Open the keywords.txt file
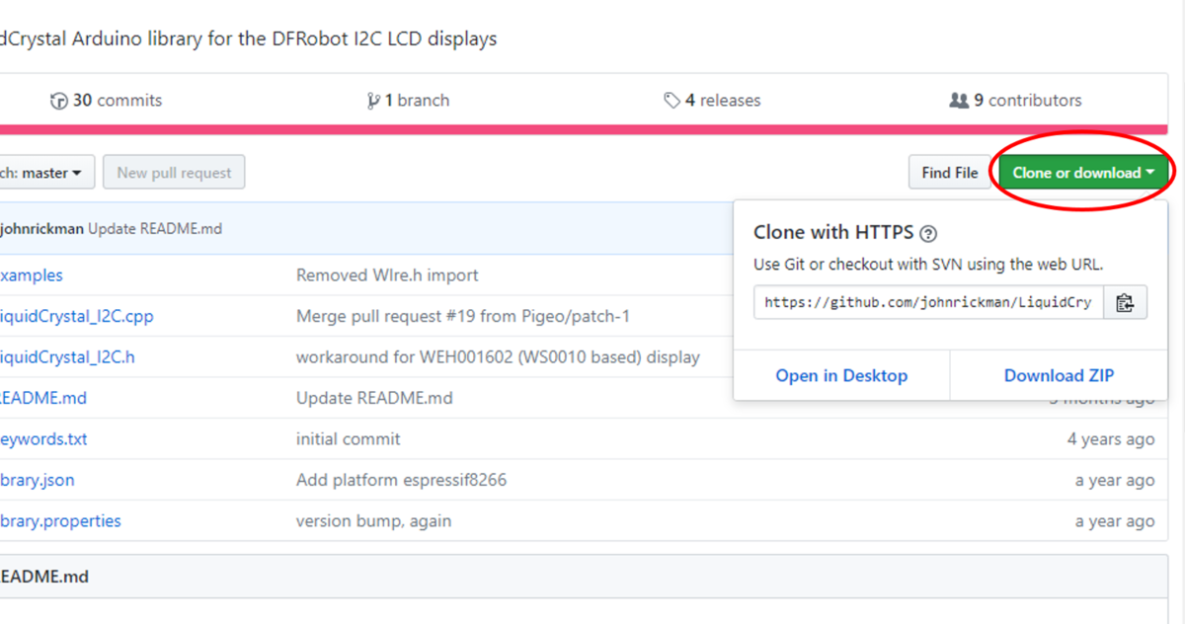Viewport: 1185px width, 624px height. 43,439
